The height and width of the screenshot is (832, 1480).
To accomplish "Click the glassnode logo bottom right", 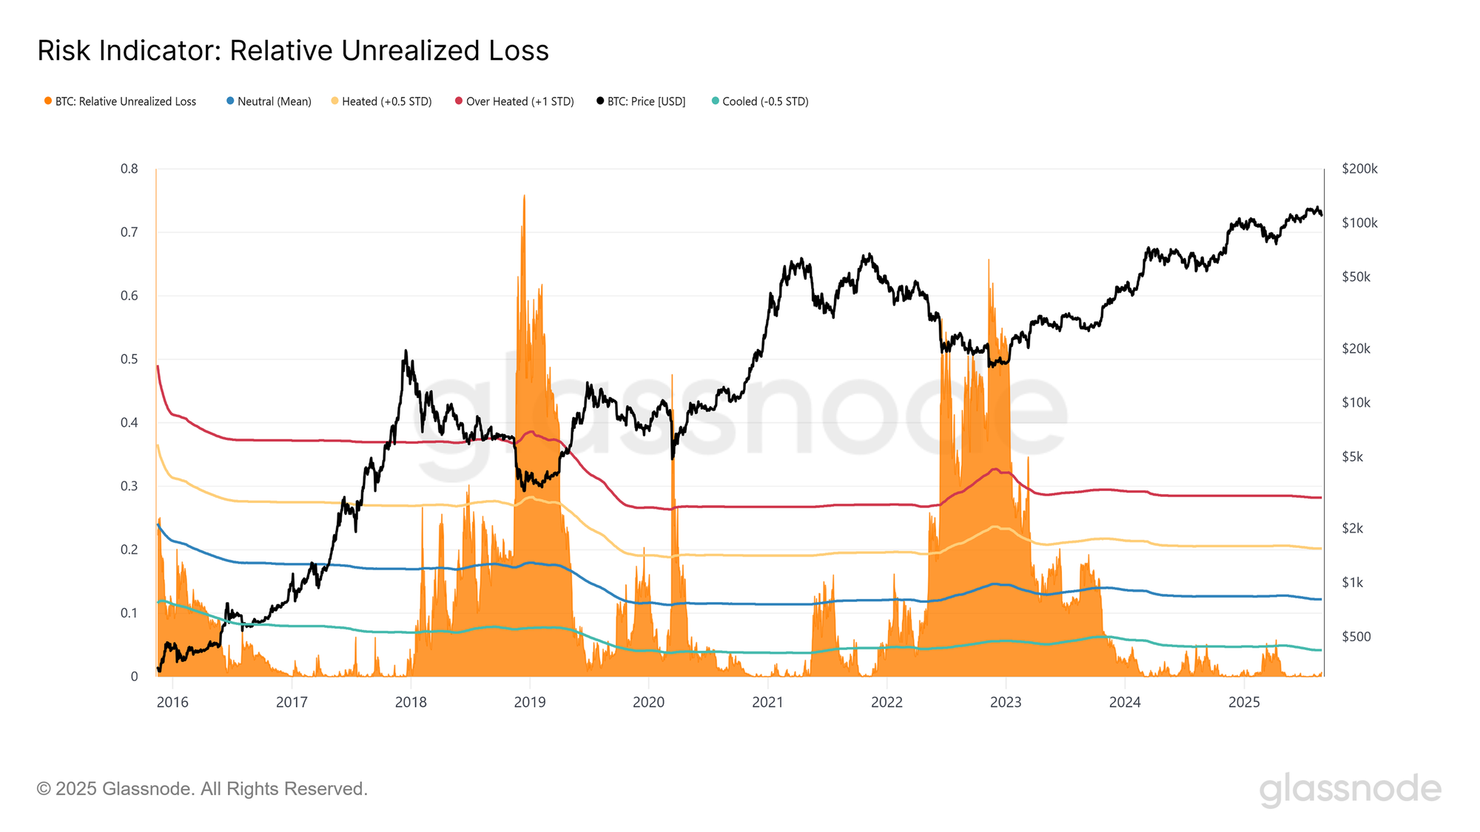I will pyautogui.click(x=1350, y=789).
